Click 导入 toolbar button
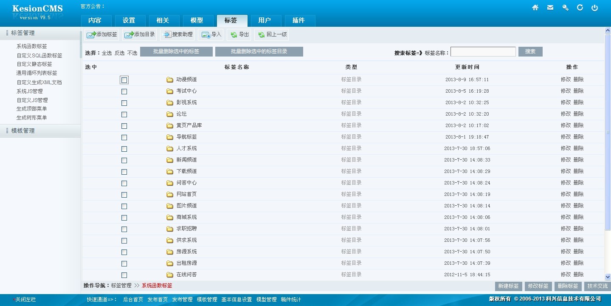Viewport: 611px width, 306px height. pyautogui.click(x=211, y=34)
